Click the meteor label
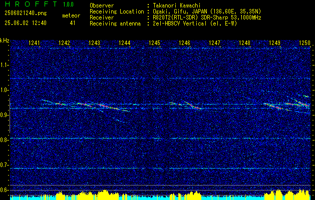315x200 pixels. pos(71,15)
